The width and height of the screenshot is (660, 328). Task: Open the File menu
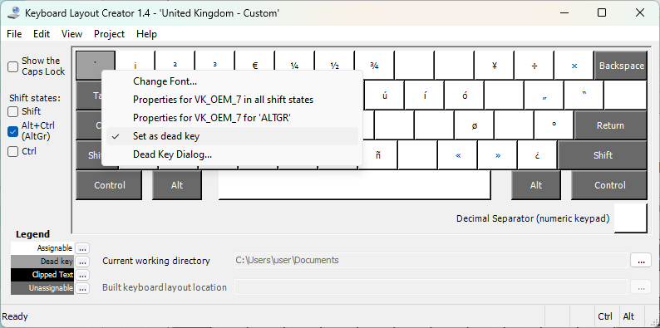click(x=14, y=34)
